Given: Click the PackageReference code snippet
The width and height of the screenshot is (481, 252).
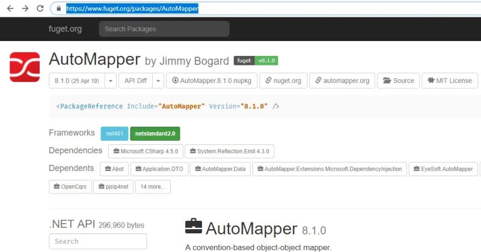Looking at the screenshot, I should tap(168, 106).
